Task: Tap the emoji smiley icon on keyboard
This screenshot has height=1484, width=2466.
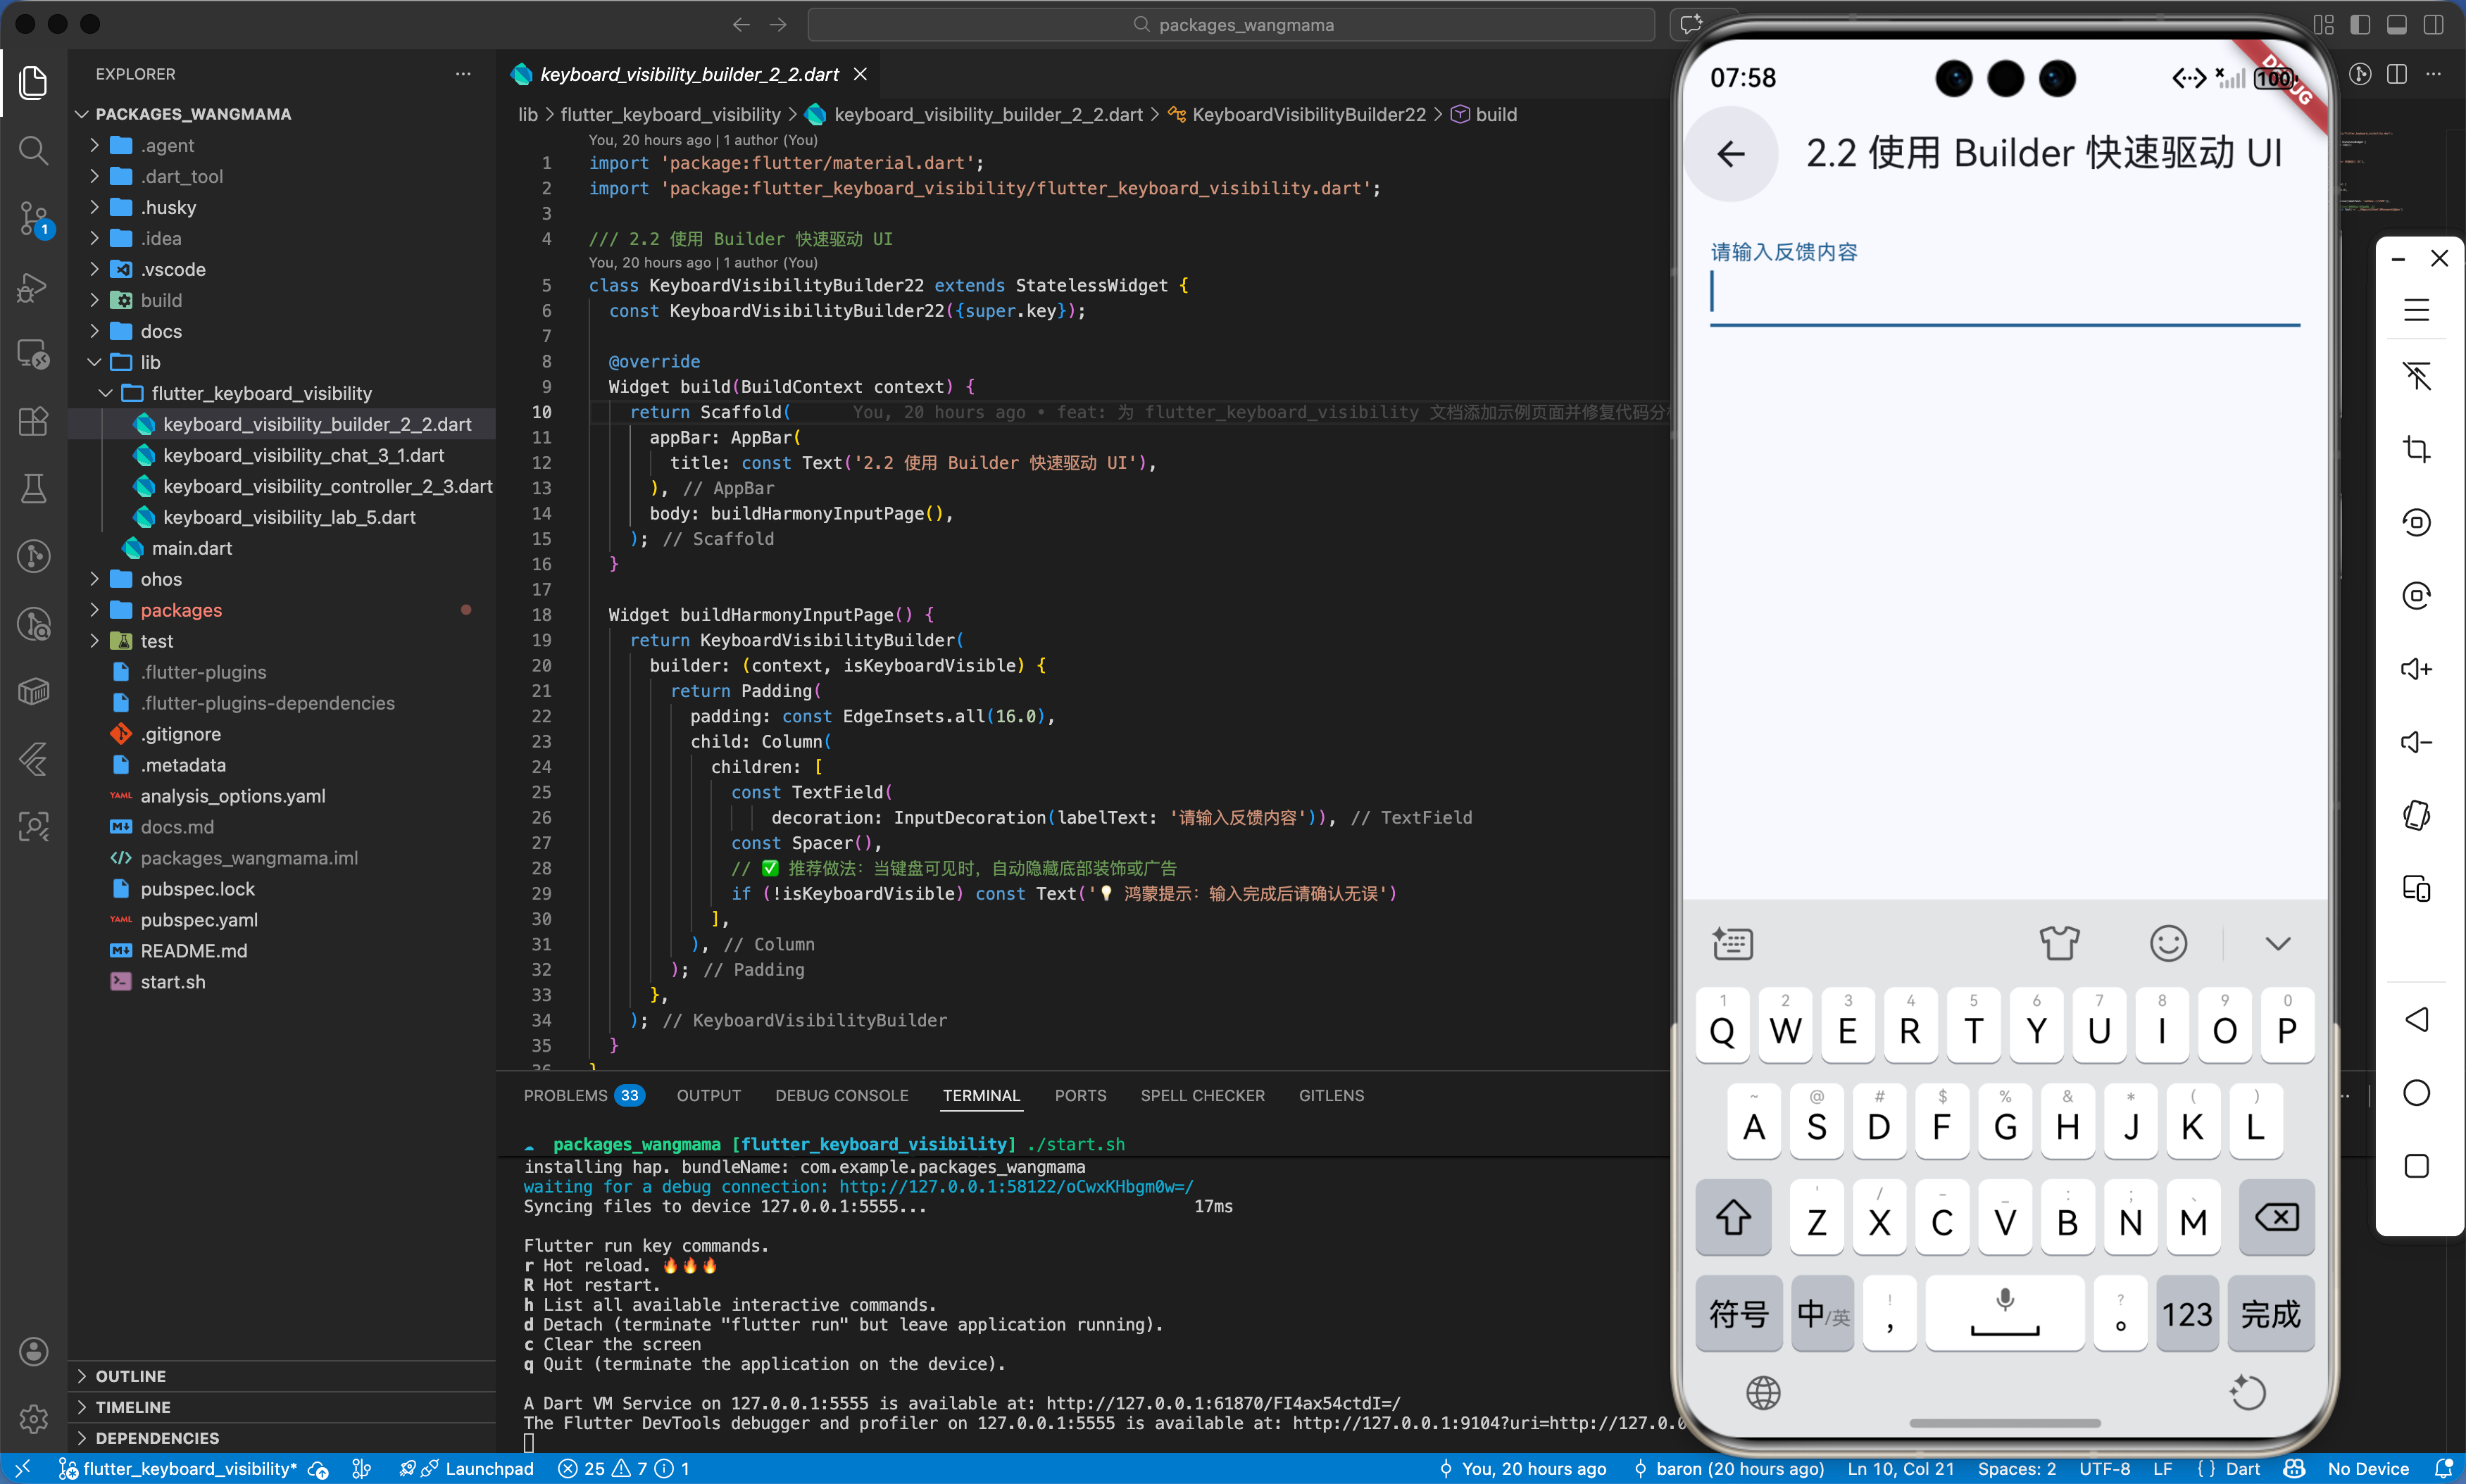Action: [2168, 943]
